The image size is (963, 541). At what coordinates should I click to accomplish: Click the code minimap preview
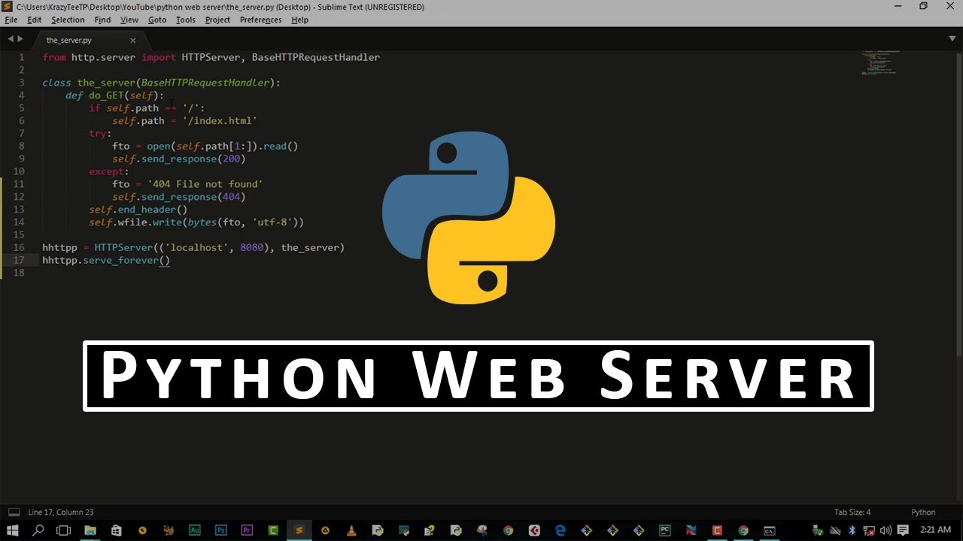pyautogui.click(x=879, y=63)
